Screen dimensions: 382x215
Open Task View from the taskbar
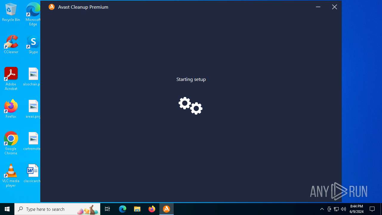click(x=107, y=209)
